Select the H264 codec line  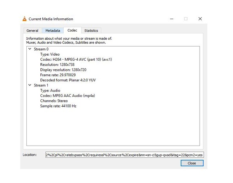70,60
